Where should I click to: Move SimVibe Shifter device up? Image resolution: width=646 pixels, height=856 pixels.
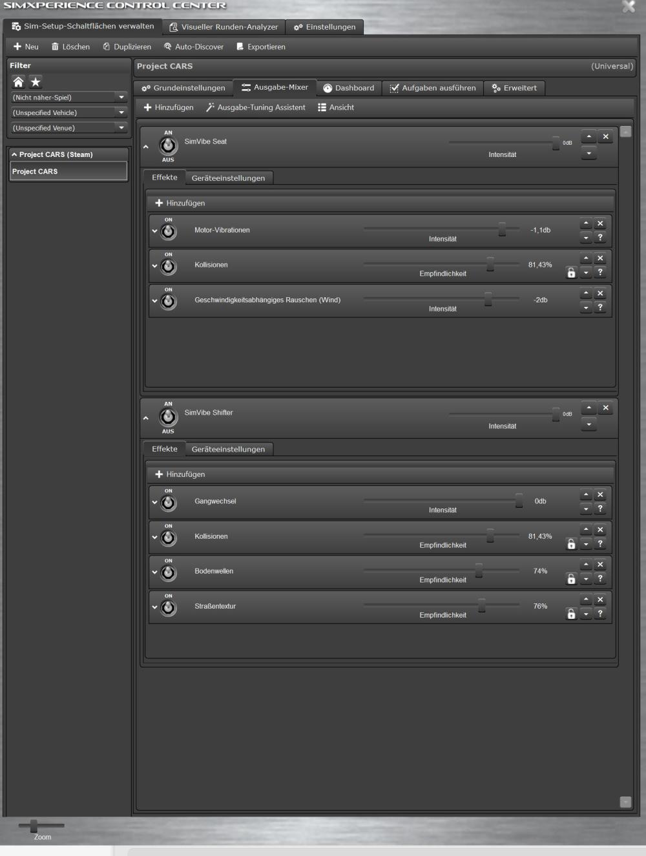pyautogui.click(x=589, y=408)
